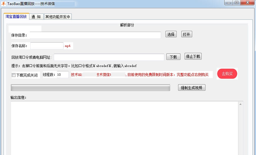
Task: Click the download progress bar
Action: 91,88
